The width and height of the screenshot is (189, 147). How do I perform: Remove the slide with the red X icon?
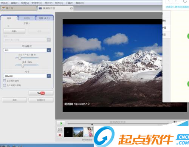(60, 135)
